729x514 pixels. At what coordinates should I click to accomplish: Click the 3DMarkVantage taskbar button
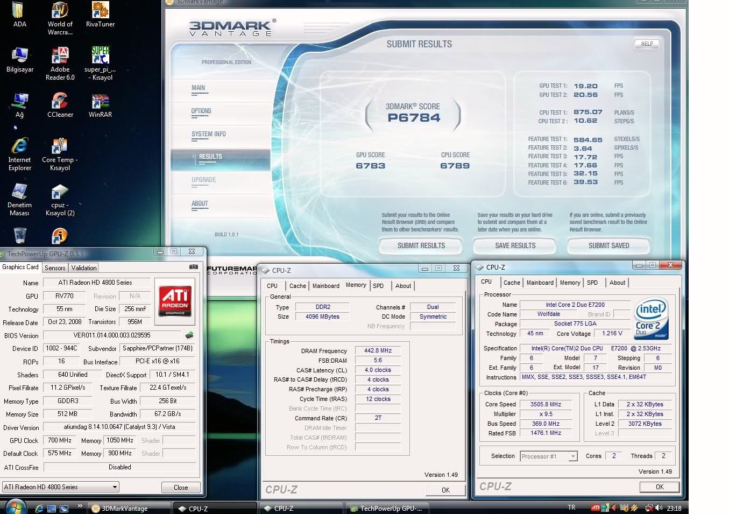129,508
